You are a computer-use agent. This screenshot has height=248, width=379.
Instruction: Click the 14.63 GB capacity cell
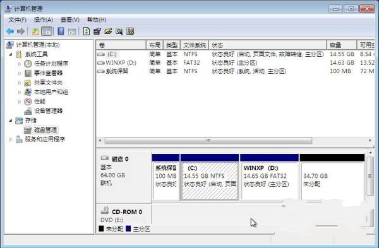[x=342, y=62]
